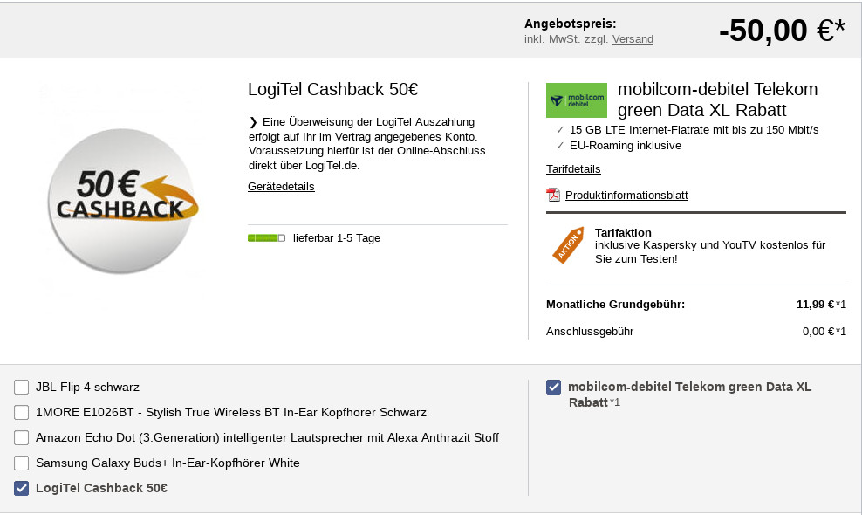Click the Versand link under Angebotspreis
This screenshot has width=862, height=515.
click(633, 39)
